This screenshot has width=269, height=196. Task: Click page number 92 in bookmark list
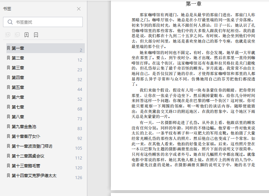pyautogui.click(x=80, y=139)
